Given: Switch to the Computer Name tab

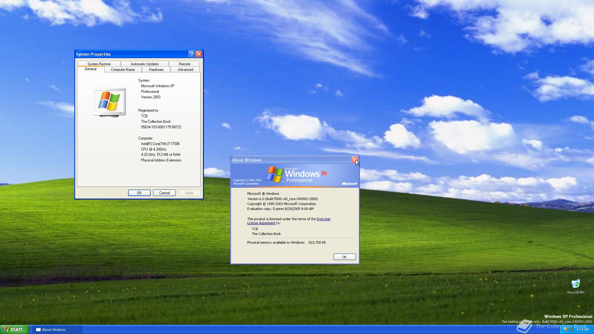Looking at the screenshot, I should coord(123,70).
